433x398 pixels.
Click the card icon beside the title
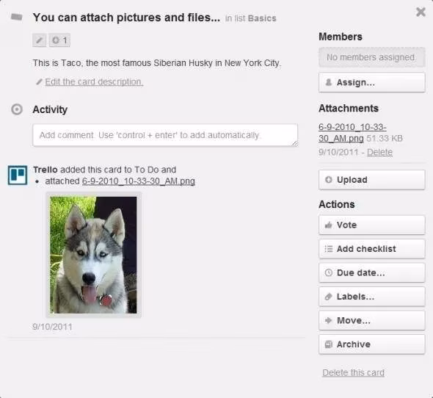[x=17, y=17]
